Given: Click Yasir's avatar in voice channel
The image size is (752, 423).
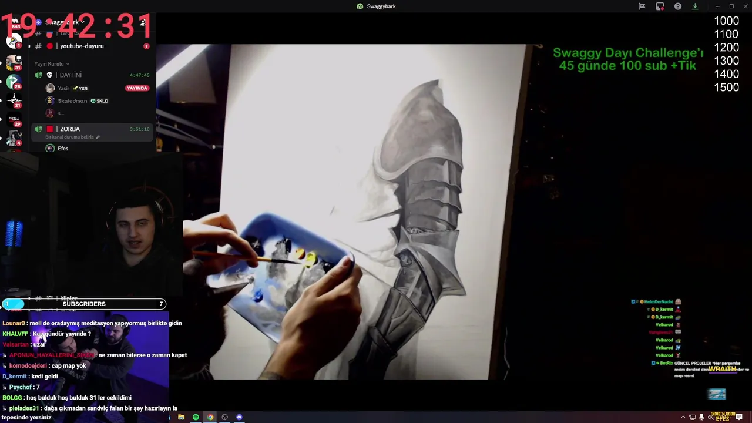Looking at the screenshot, I should [x=50, y=88].
